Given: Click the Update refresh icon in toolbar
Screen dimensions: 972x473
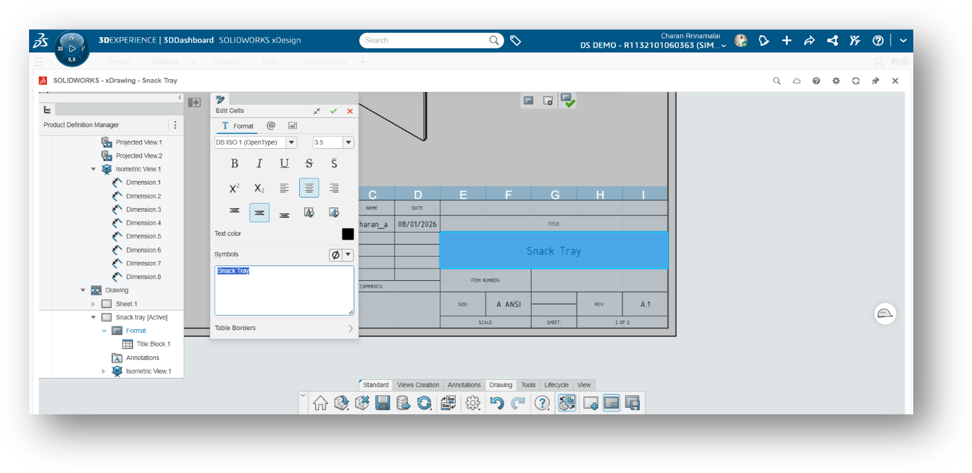Looking at the screenshot, I should click(424, 403).
